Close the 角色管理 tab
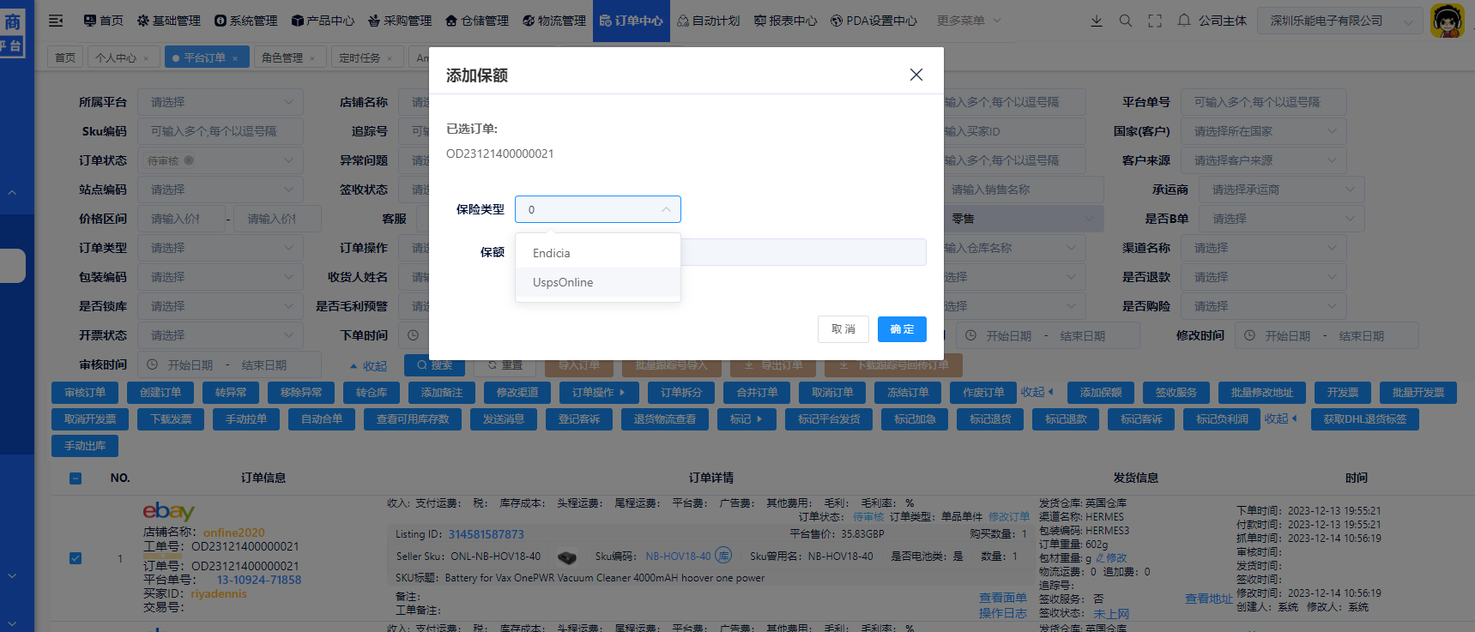The height and width of the screenshot is (632, 1475). click(x=312, y=58)
